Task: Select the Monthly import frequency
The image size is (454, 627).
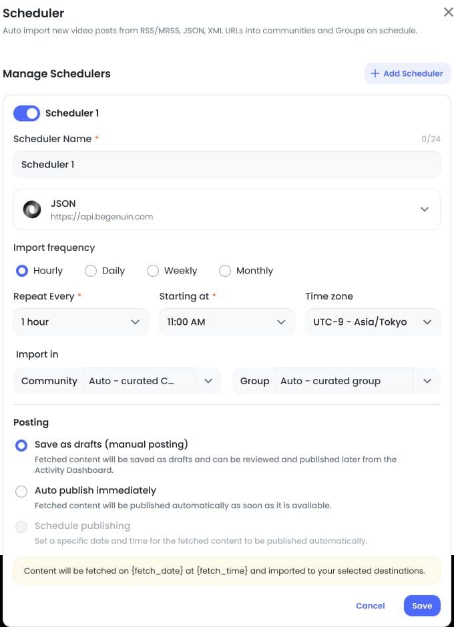Action: coord(225,271)
